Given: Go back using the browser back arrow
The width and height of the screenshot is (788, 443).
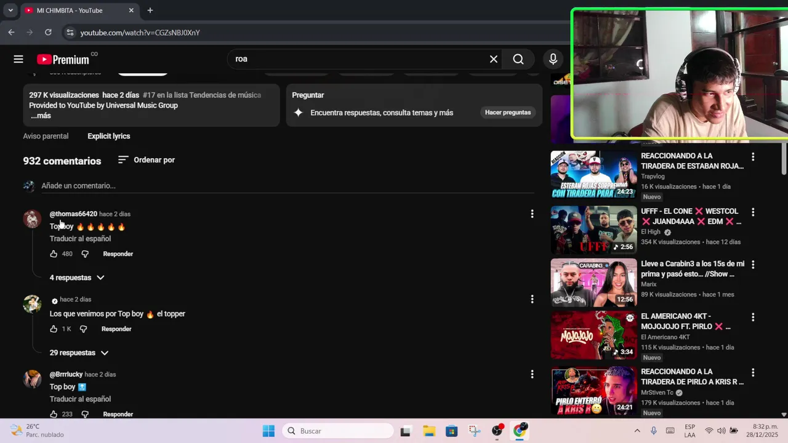Looking at the screenshot, I should click(x=11, y=33).
